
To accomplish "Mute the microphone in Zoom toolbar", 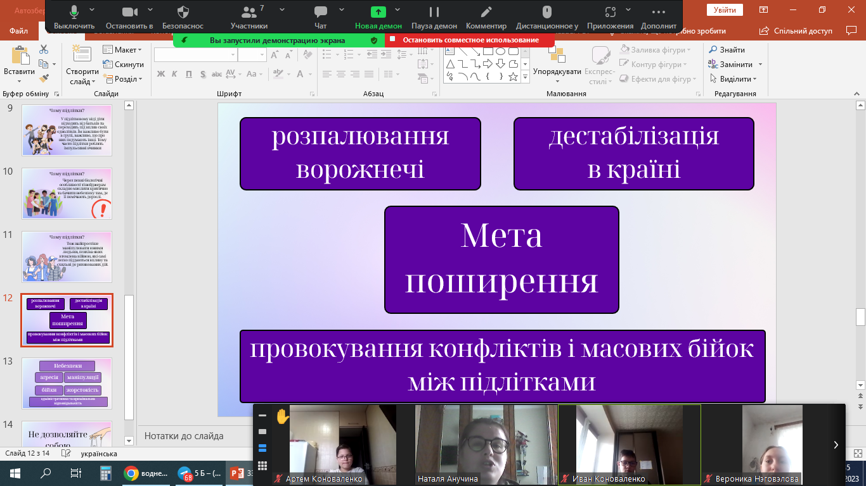I will tap(74, 12).
